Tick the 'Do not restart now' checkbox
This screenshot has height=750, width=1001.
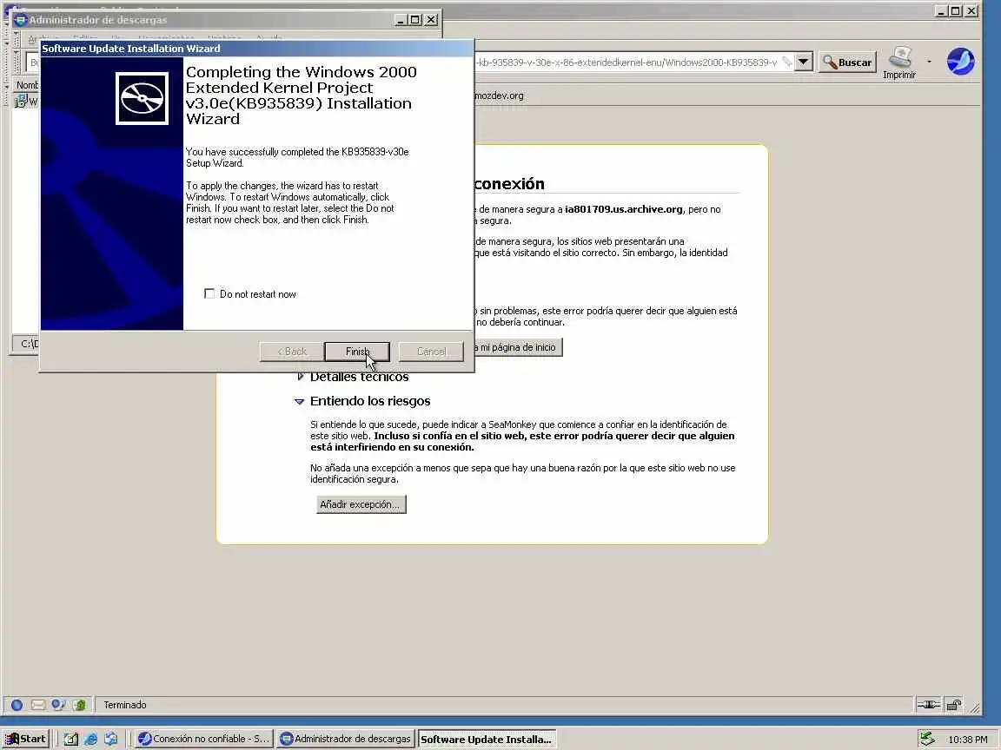pos(209,293)
